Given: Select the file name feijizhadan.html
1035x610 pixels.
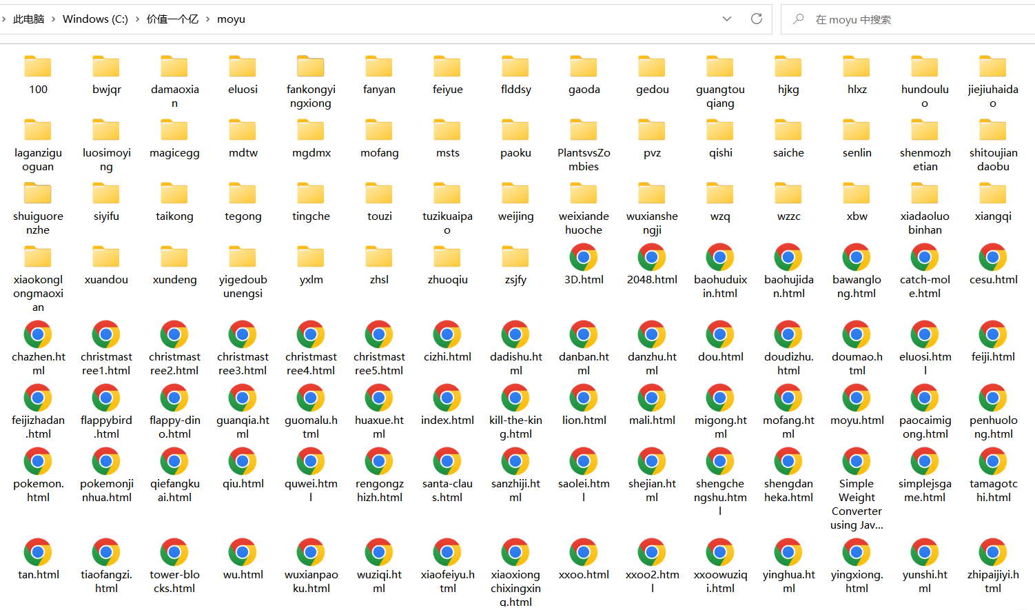Looking at the screenshot, I should [38, 427].
